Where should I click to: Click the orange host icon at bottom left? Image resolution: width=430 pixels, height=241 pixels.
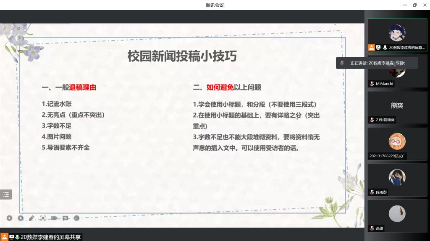4,237
